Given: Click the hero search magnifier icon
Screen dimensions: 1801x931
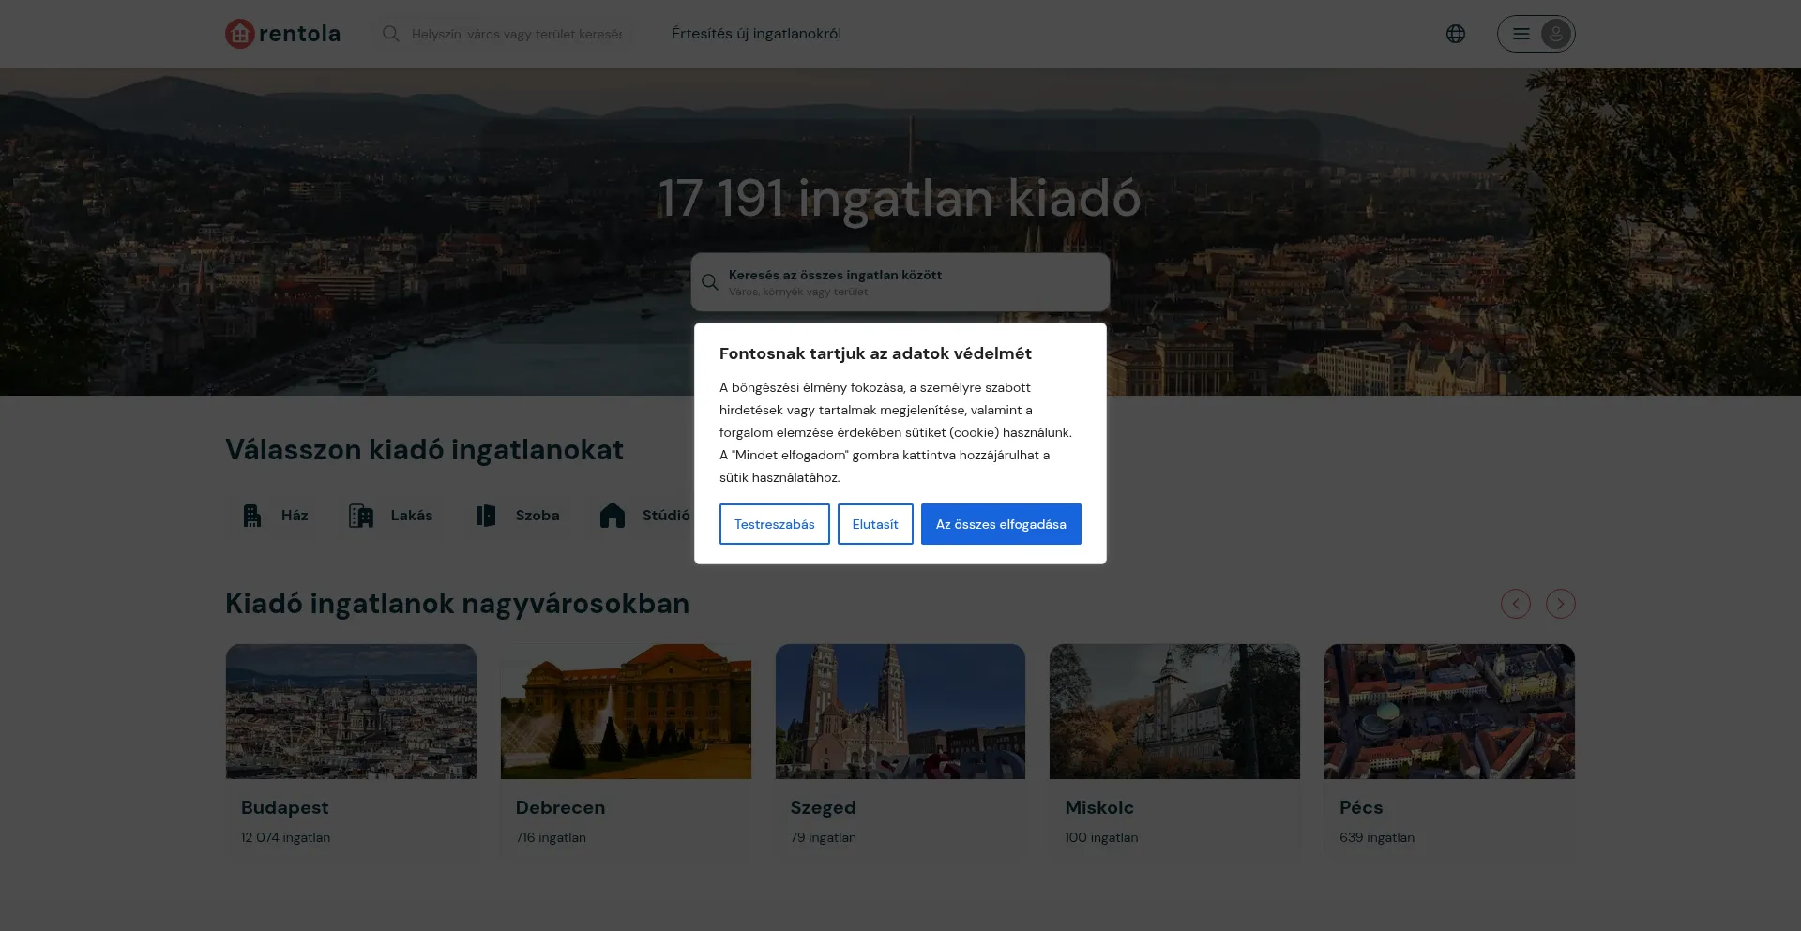Looking at the screenshot, I should pos(710,282).
